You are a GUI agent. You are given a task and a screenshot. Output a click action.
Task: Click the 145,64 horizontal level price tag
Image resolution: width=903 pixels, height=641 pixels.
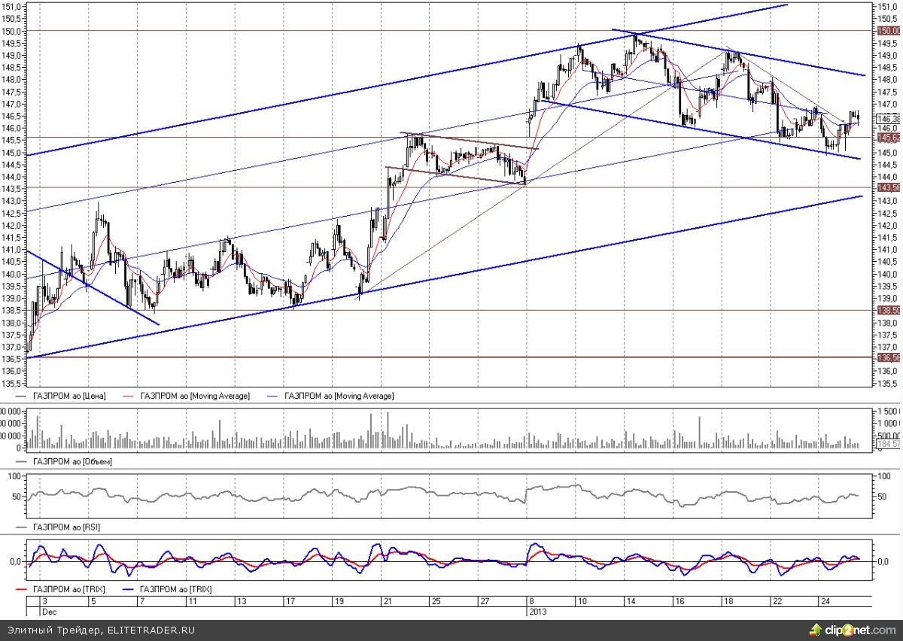tap(889, 138)
